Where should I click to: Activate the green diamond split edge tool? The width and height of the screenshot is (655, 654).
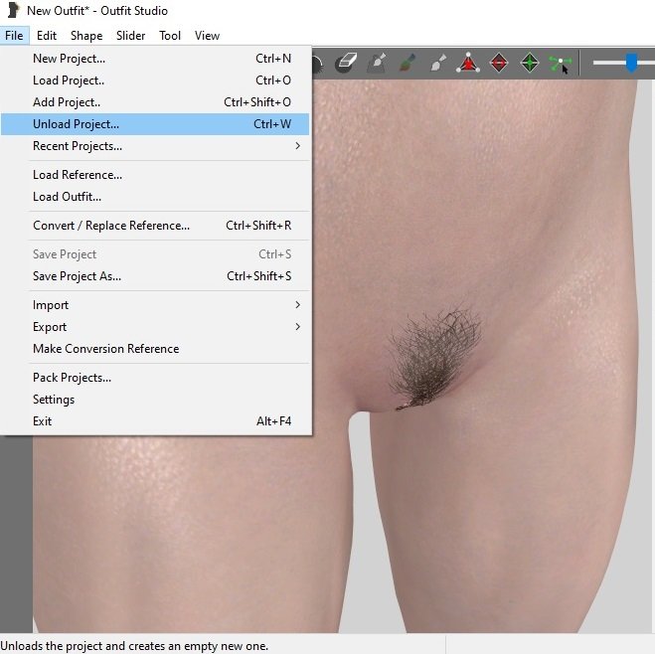click(530, 64)
